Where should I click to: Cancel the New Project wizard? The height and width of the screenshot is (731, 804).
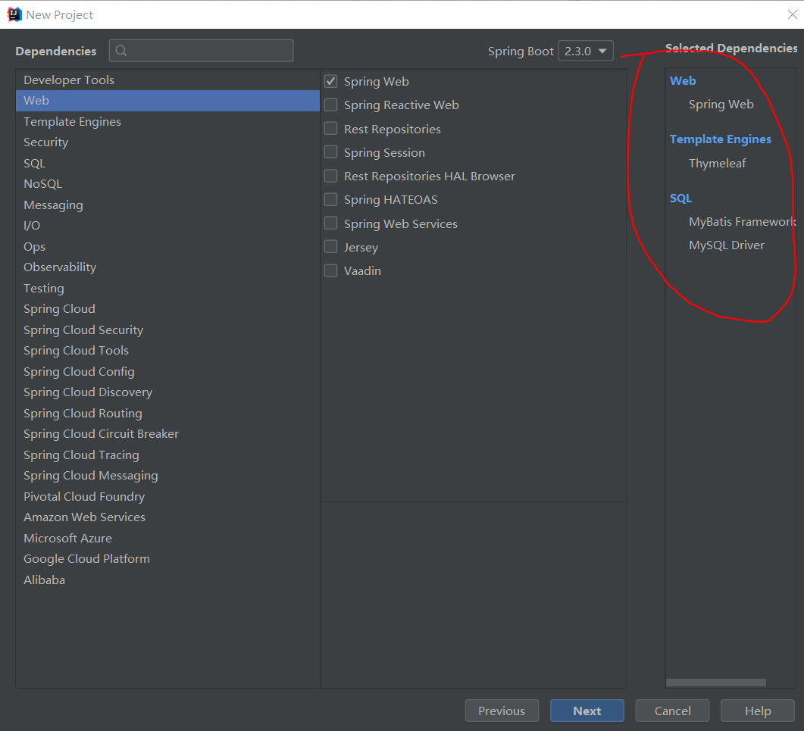coord(672,711)
